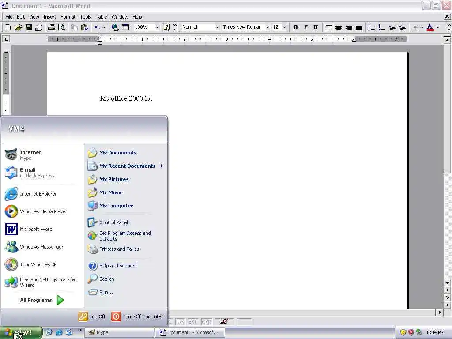The width and height of the screenshot is (452, 339).
Task: Toggle OVR overtype mode in status bar
Action: (207, 322)
